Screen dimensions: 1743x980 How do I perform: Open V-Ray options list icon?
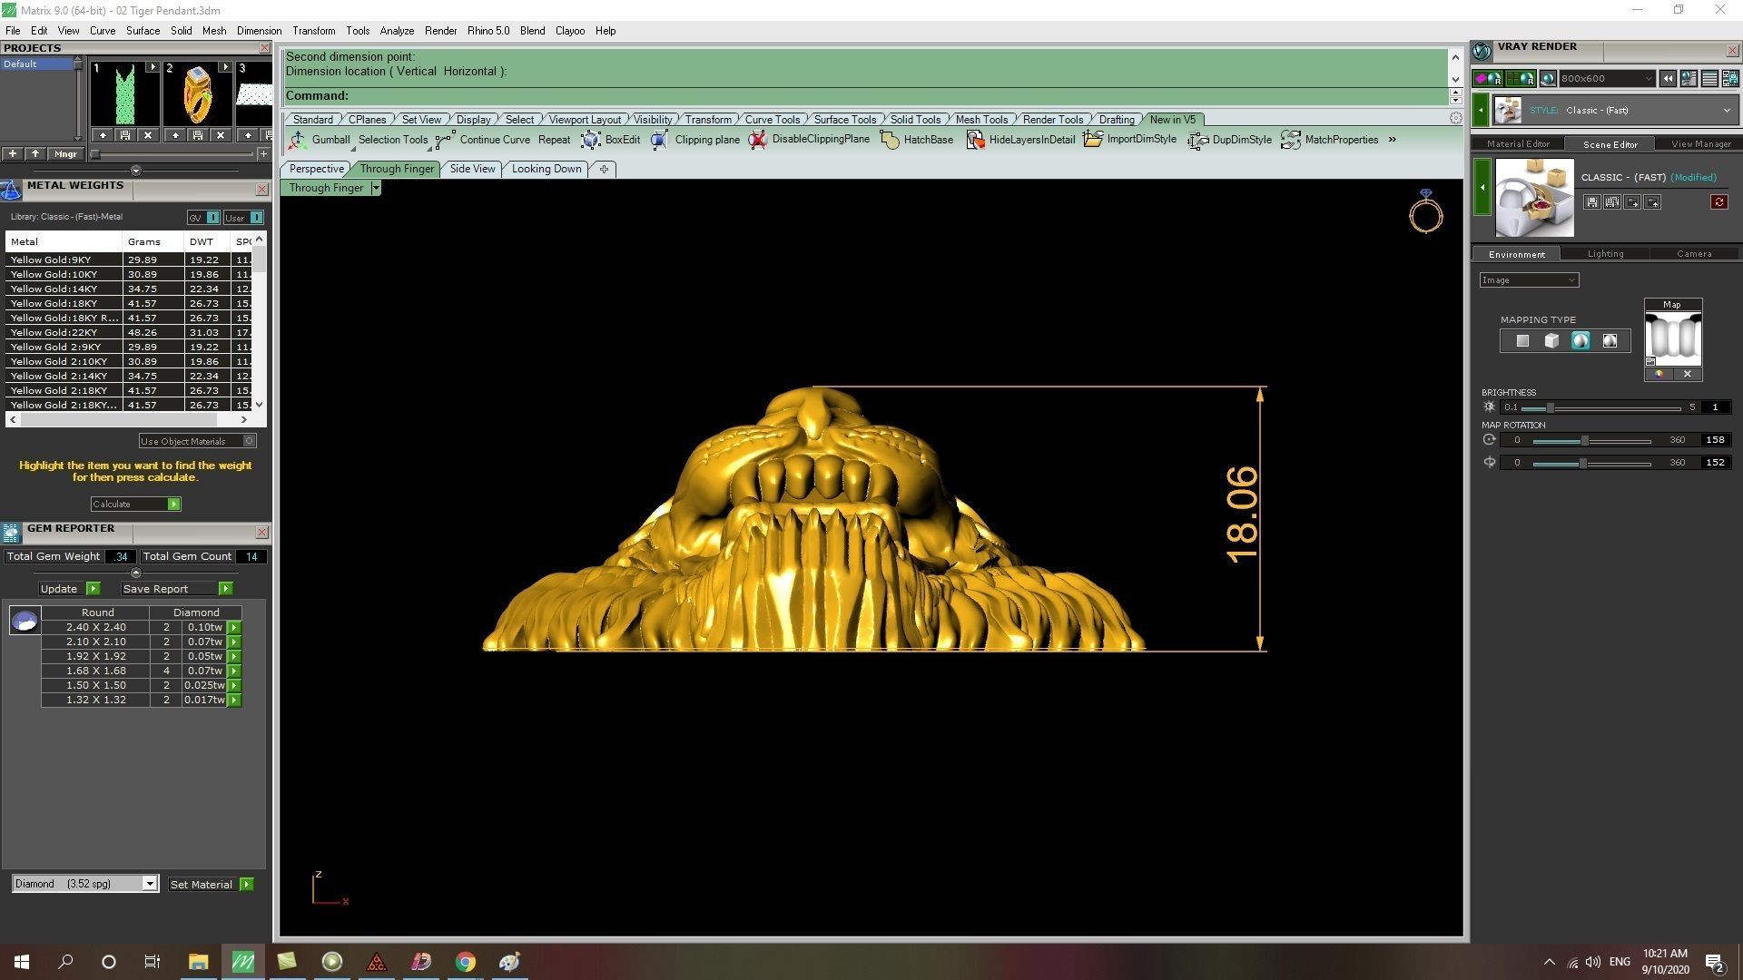1709,79
